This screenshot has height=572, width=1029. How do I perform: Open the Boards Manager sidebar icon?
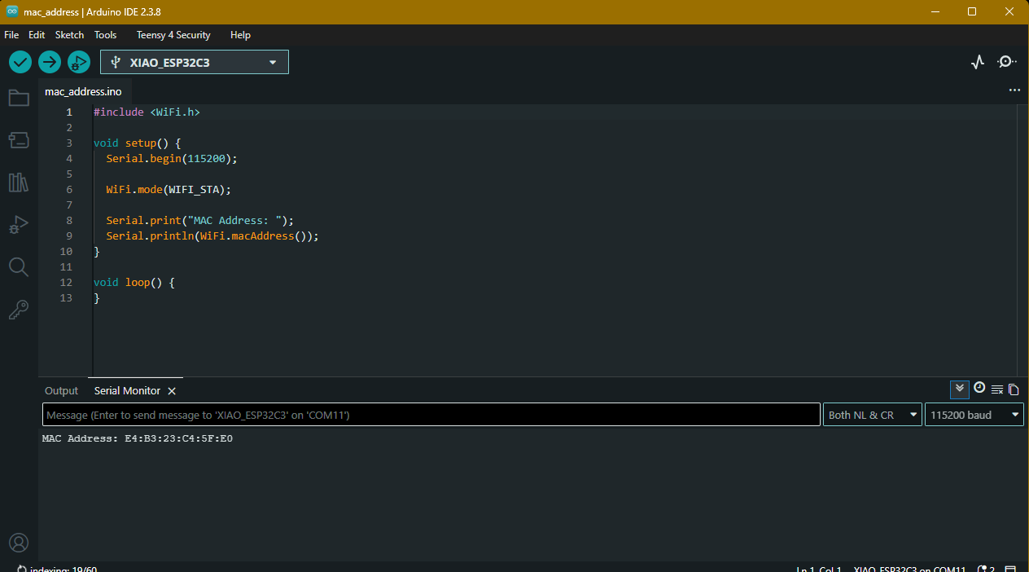[19, 140]
